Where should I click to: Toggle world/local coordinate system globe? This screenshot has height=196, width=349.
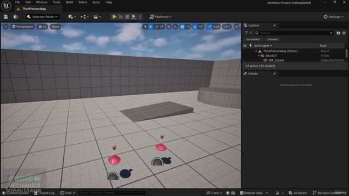pos(169,27)
